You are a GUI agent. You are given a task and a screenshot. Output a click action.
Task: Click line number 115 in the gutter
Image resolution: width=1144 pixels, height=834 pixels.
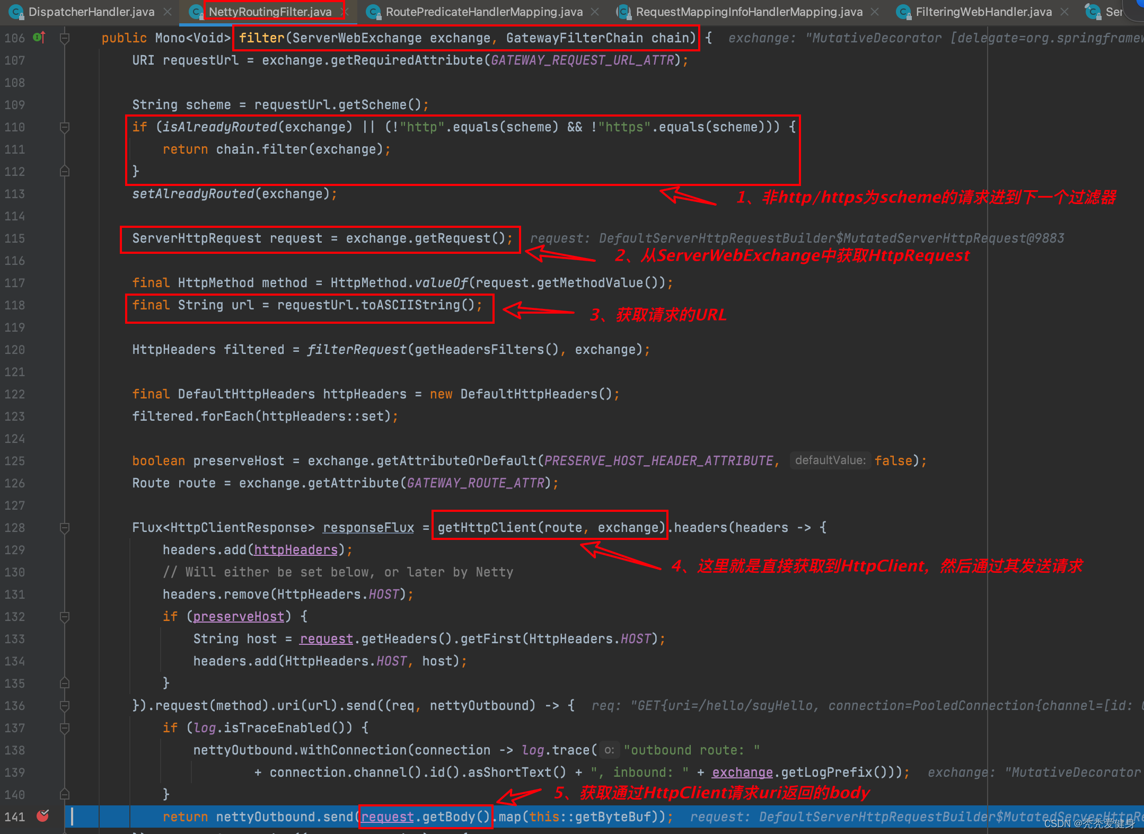click(15, 238)
